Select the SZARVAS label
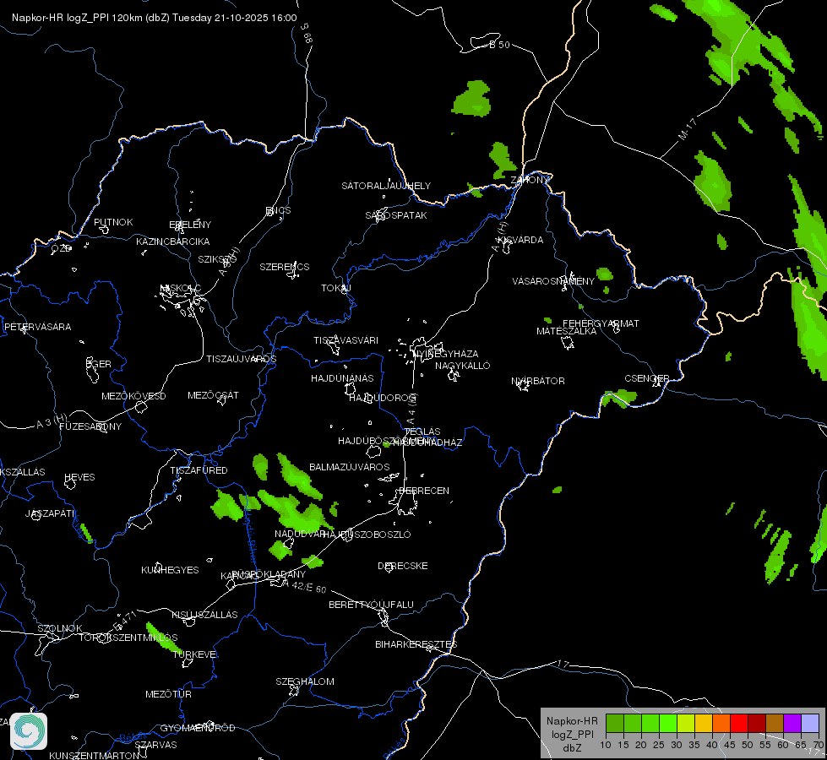This screenshot has height=760, width=827. pyautogui.click(x=155, y=745)
